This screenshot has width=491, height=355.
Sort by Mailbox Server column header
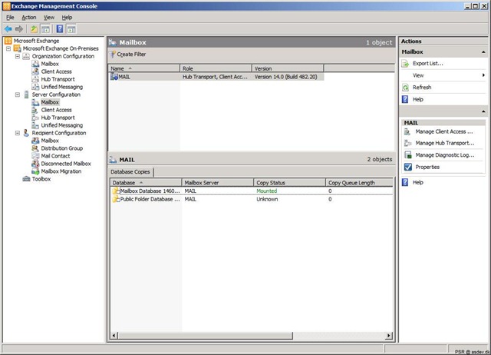[x=218, y=183]
